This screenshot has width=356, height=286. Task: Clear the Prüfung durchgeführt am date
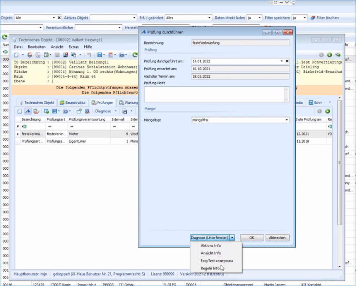coord(287,61)
